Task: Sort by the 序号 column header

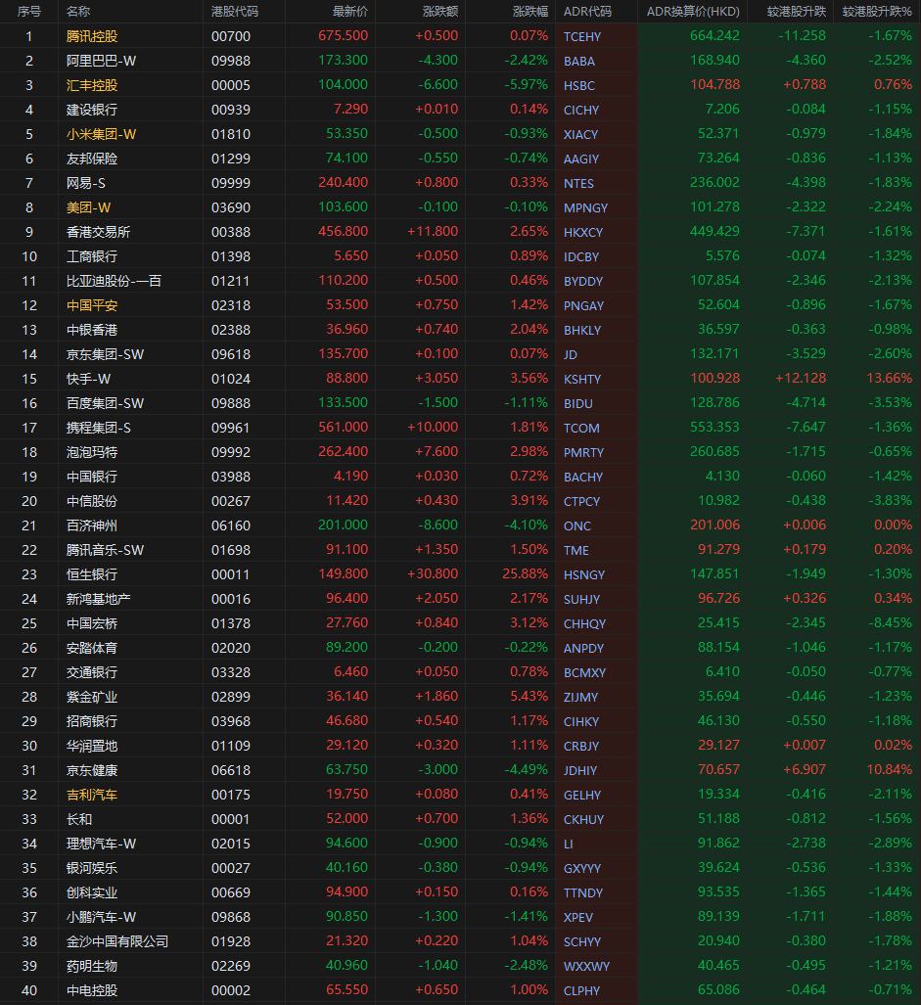Action: [28, 12]
